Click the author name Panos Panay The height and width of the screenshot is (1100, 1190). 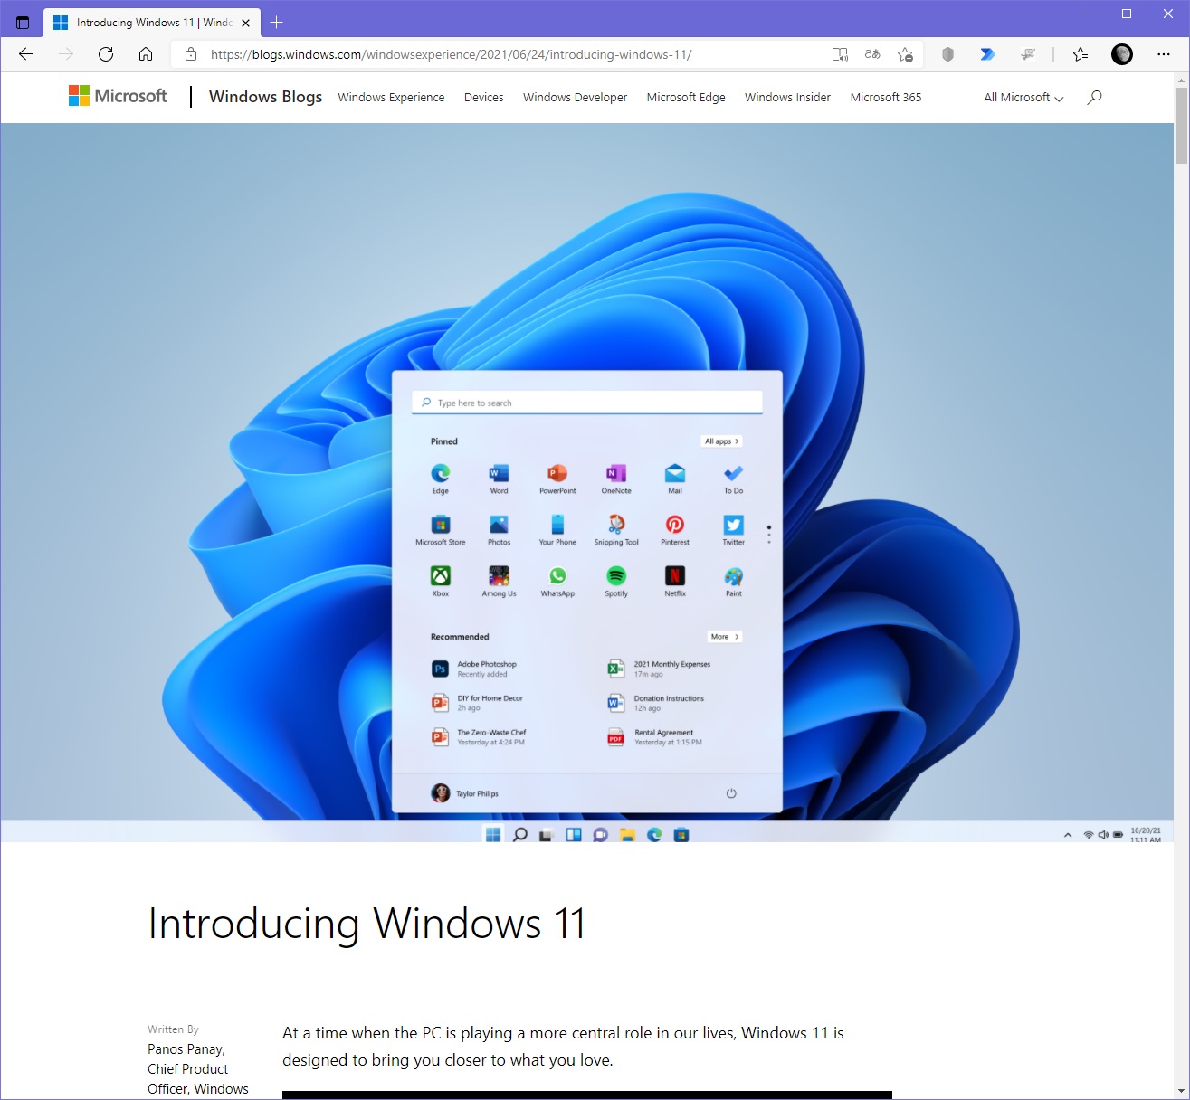click(x=186, y=1049)
